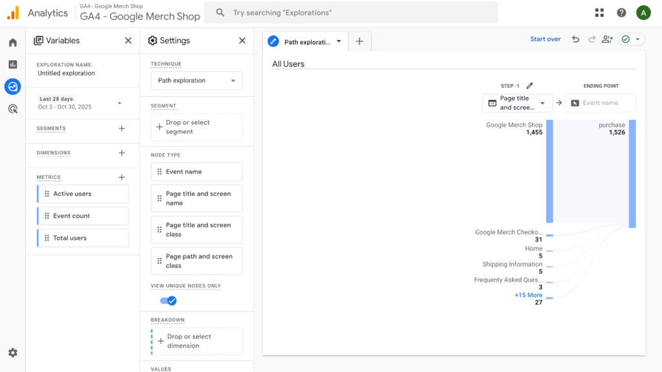Expand the Last 28 days date range
Viewport: 662px width, 372px height.
(x=119, y=103)
